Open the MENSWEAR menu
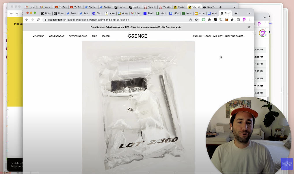Screen dimensions: 294x174 [x=38, y=36]
